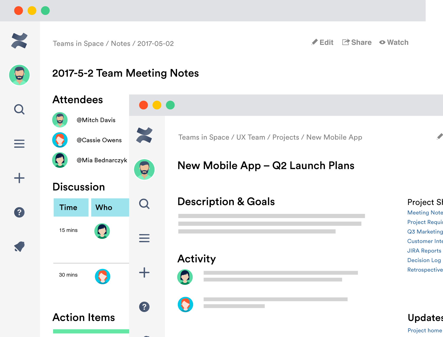Screen dimensions: 443x337
Task: Share the Team Meeting Notes page
Action: pos(357,42)
